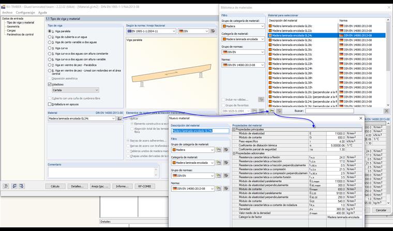
Task: Select Cargas in navigation tree
Action: tap(11, 30)
